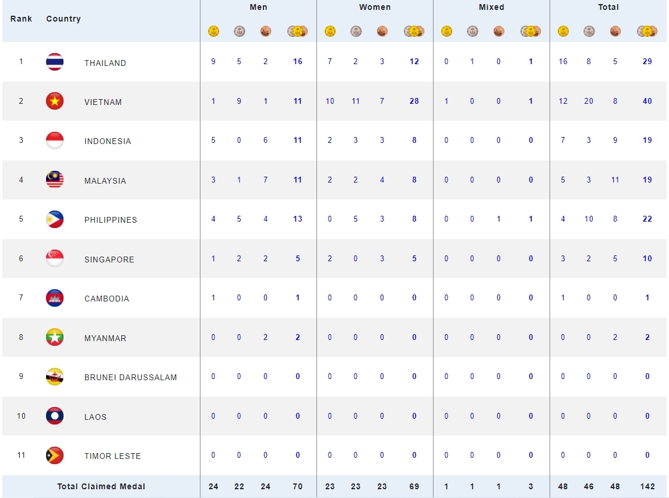Click the combined medals icon under Mixed

pos(530,31)
